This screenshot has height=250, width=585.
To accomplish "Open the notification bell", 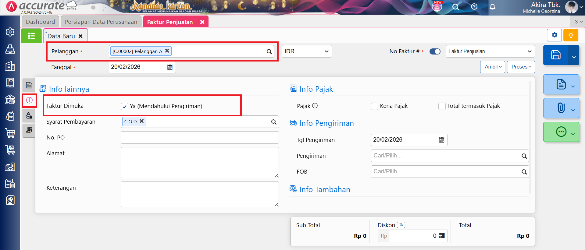I will 492,7.
